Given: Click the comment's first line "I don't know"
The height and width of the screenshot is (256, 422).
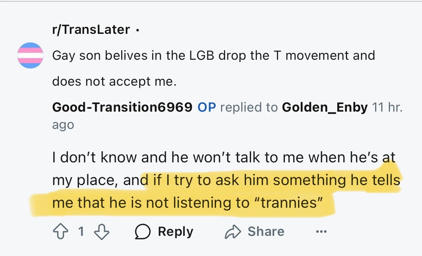Looking at the screenshot, I should click(94, 158).
